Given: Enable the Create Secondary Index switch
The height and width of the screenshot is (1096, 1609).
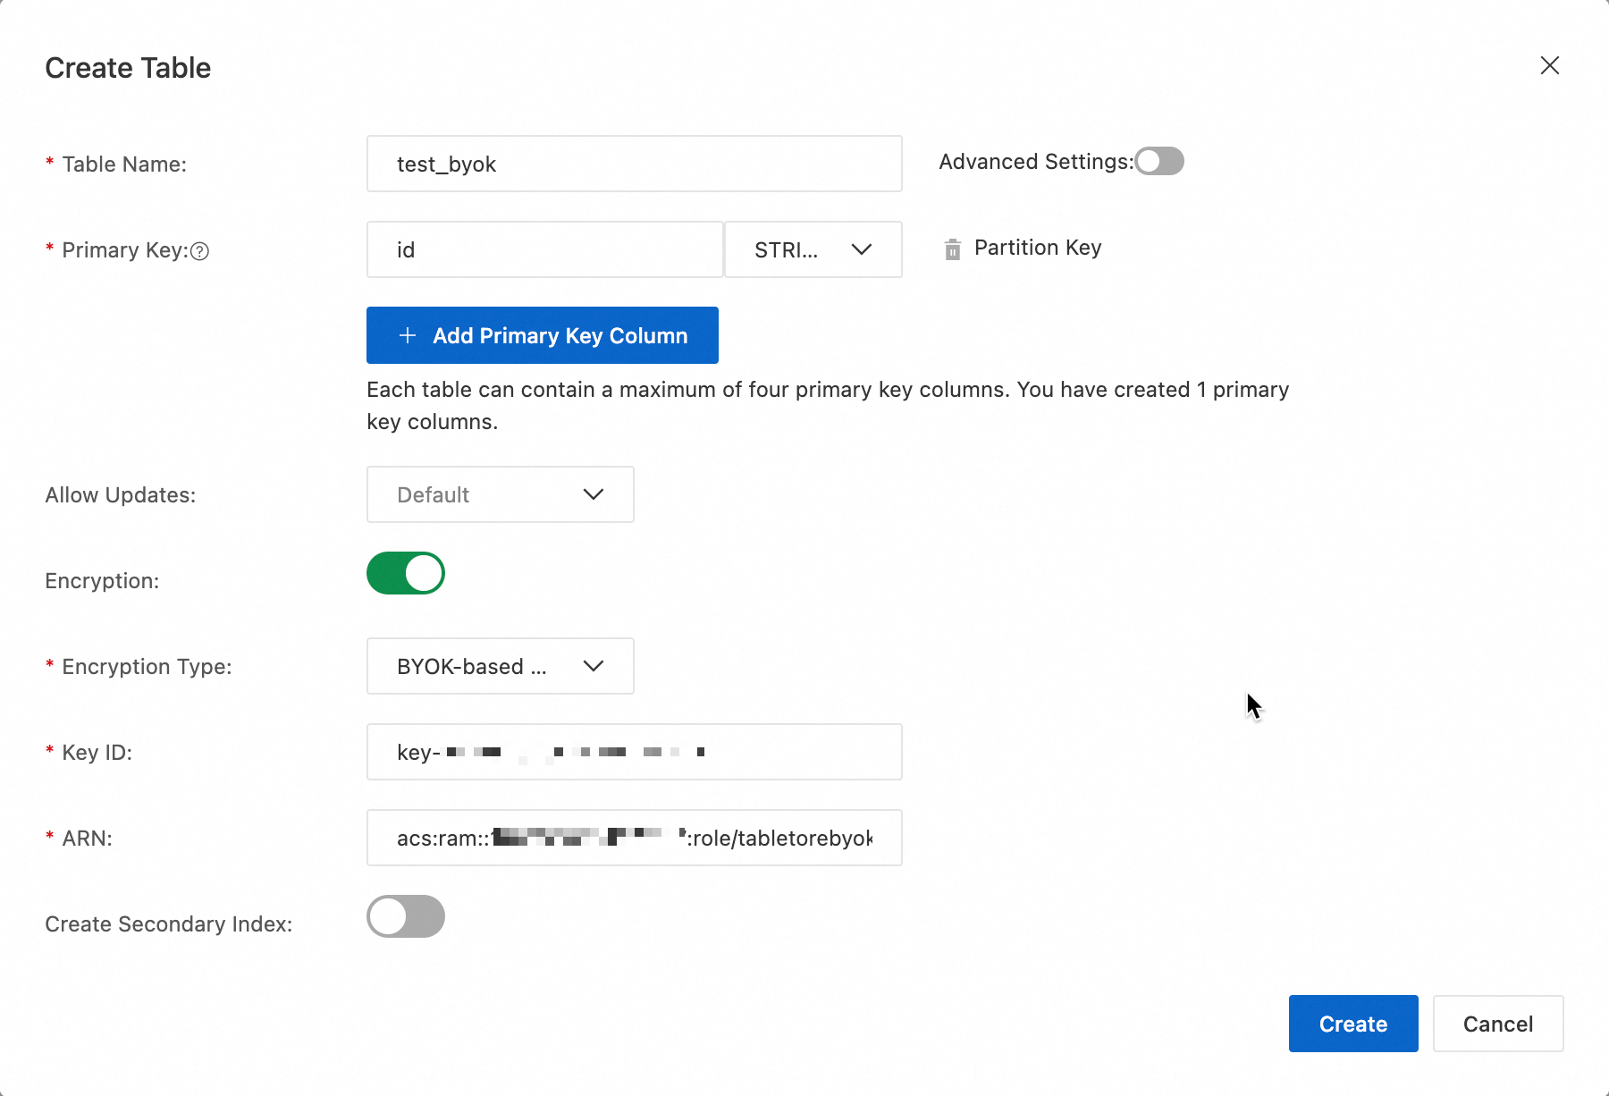Looking at the screenshot, I should coord(406,916).
